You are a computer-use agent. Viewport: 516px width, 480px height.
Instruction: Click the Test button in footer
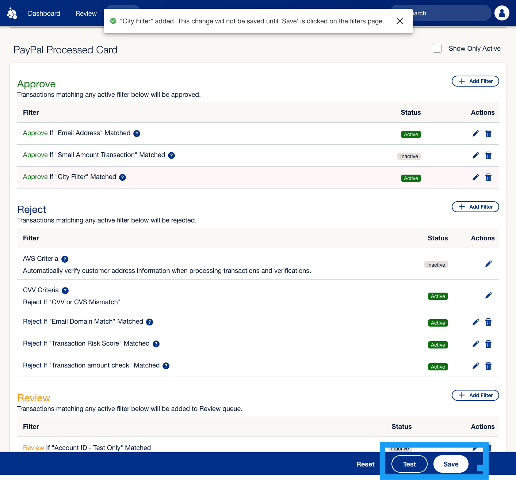(409, 464)
